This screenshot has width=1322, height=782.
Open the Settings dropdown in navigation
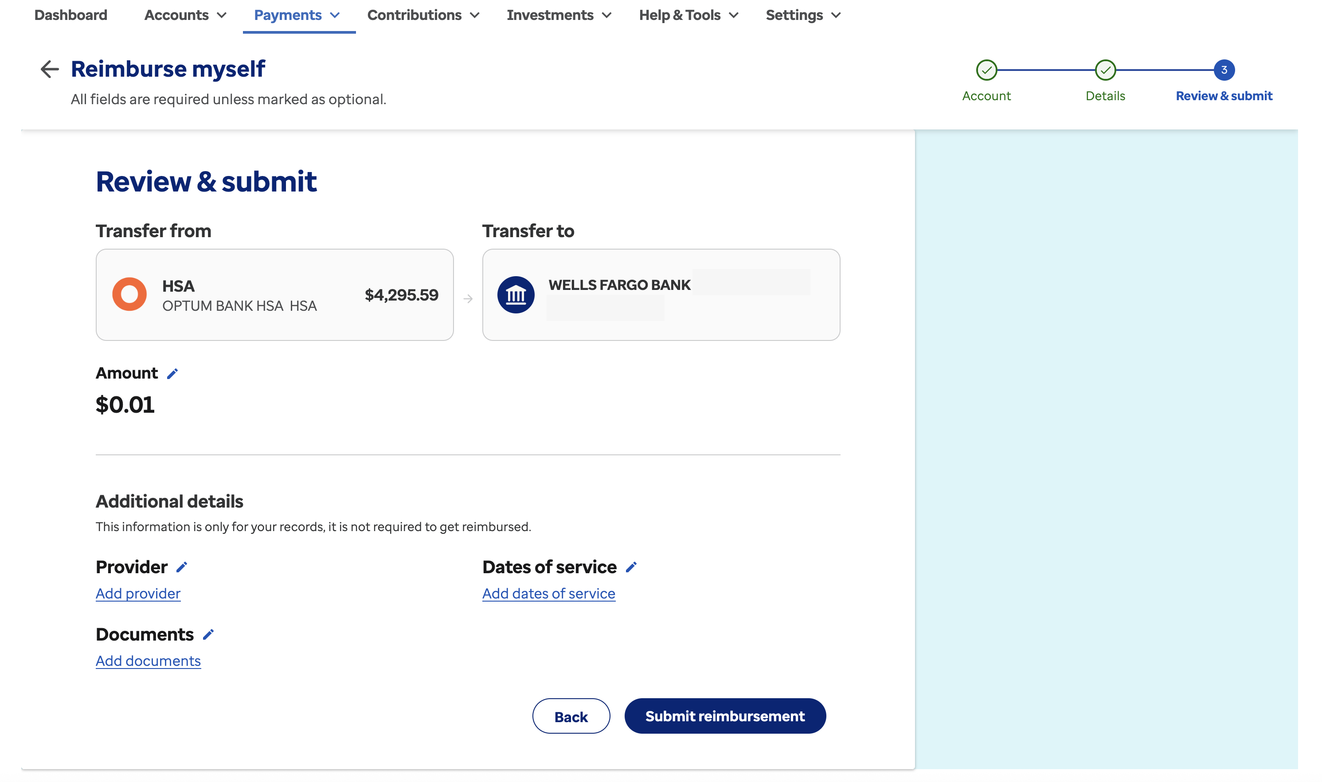[x=802, y=15]
